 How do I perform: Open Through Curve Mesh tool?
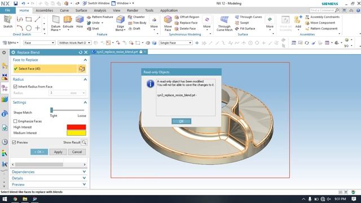pyautogui.click(x=224, y=23)
